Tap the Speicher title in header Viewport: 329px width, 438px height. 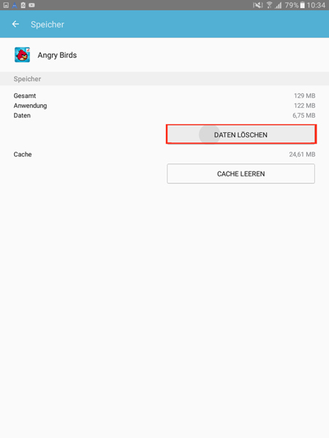click(x=48, y=25)
